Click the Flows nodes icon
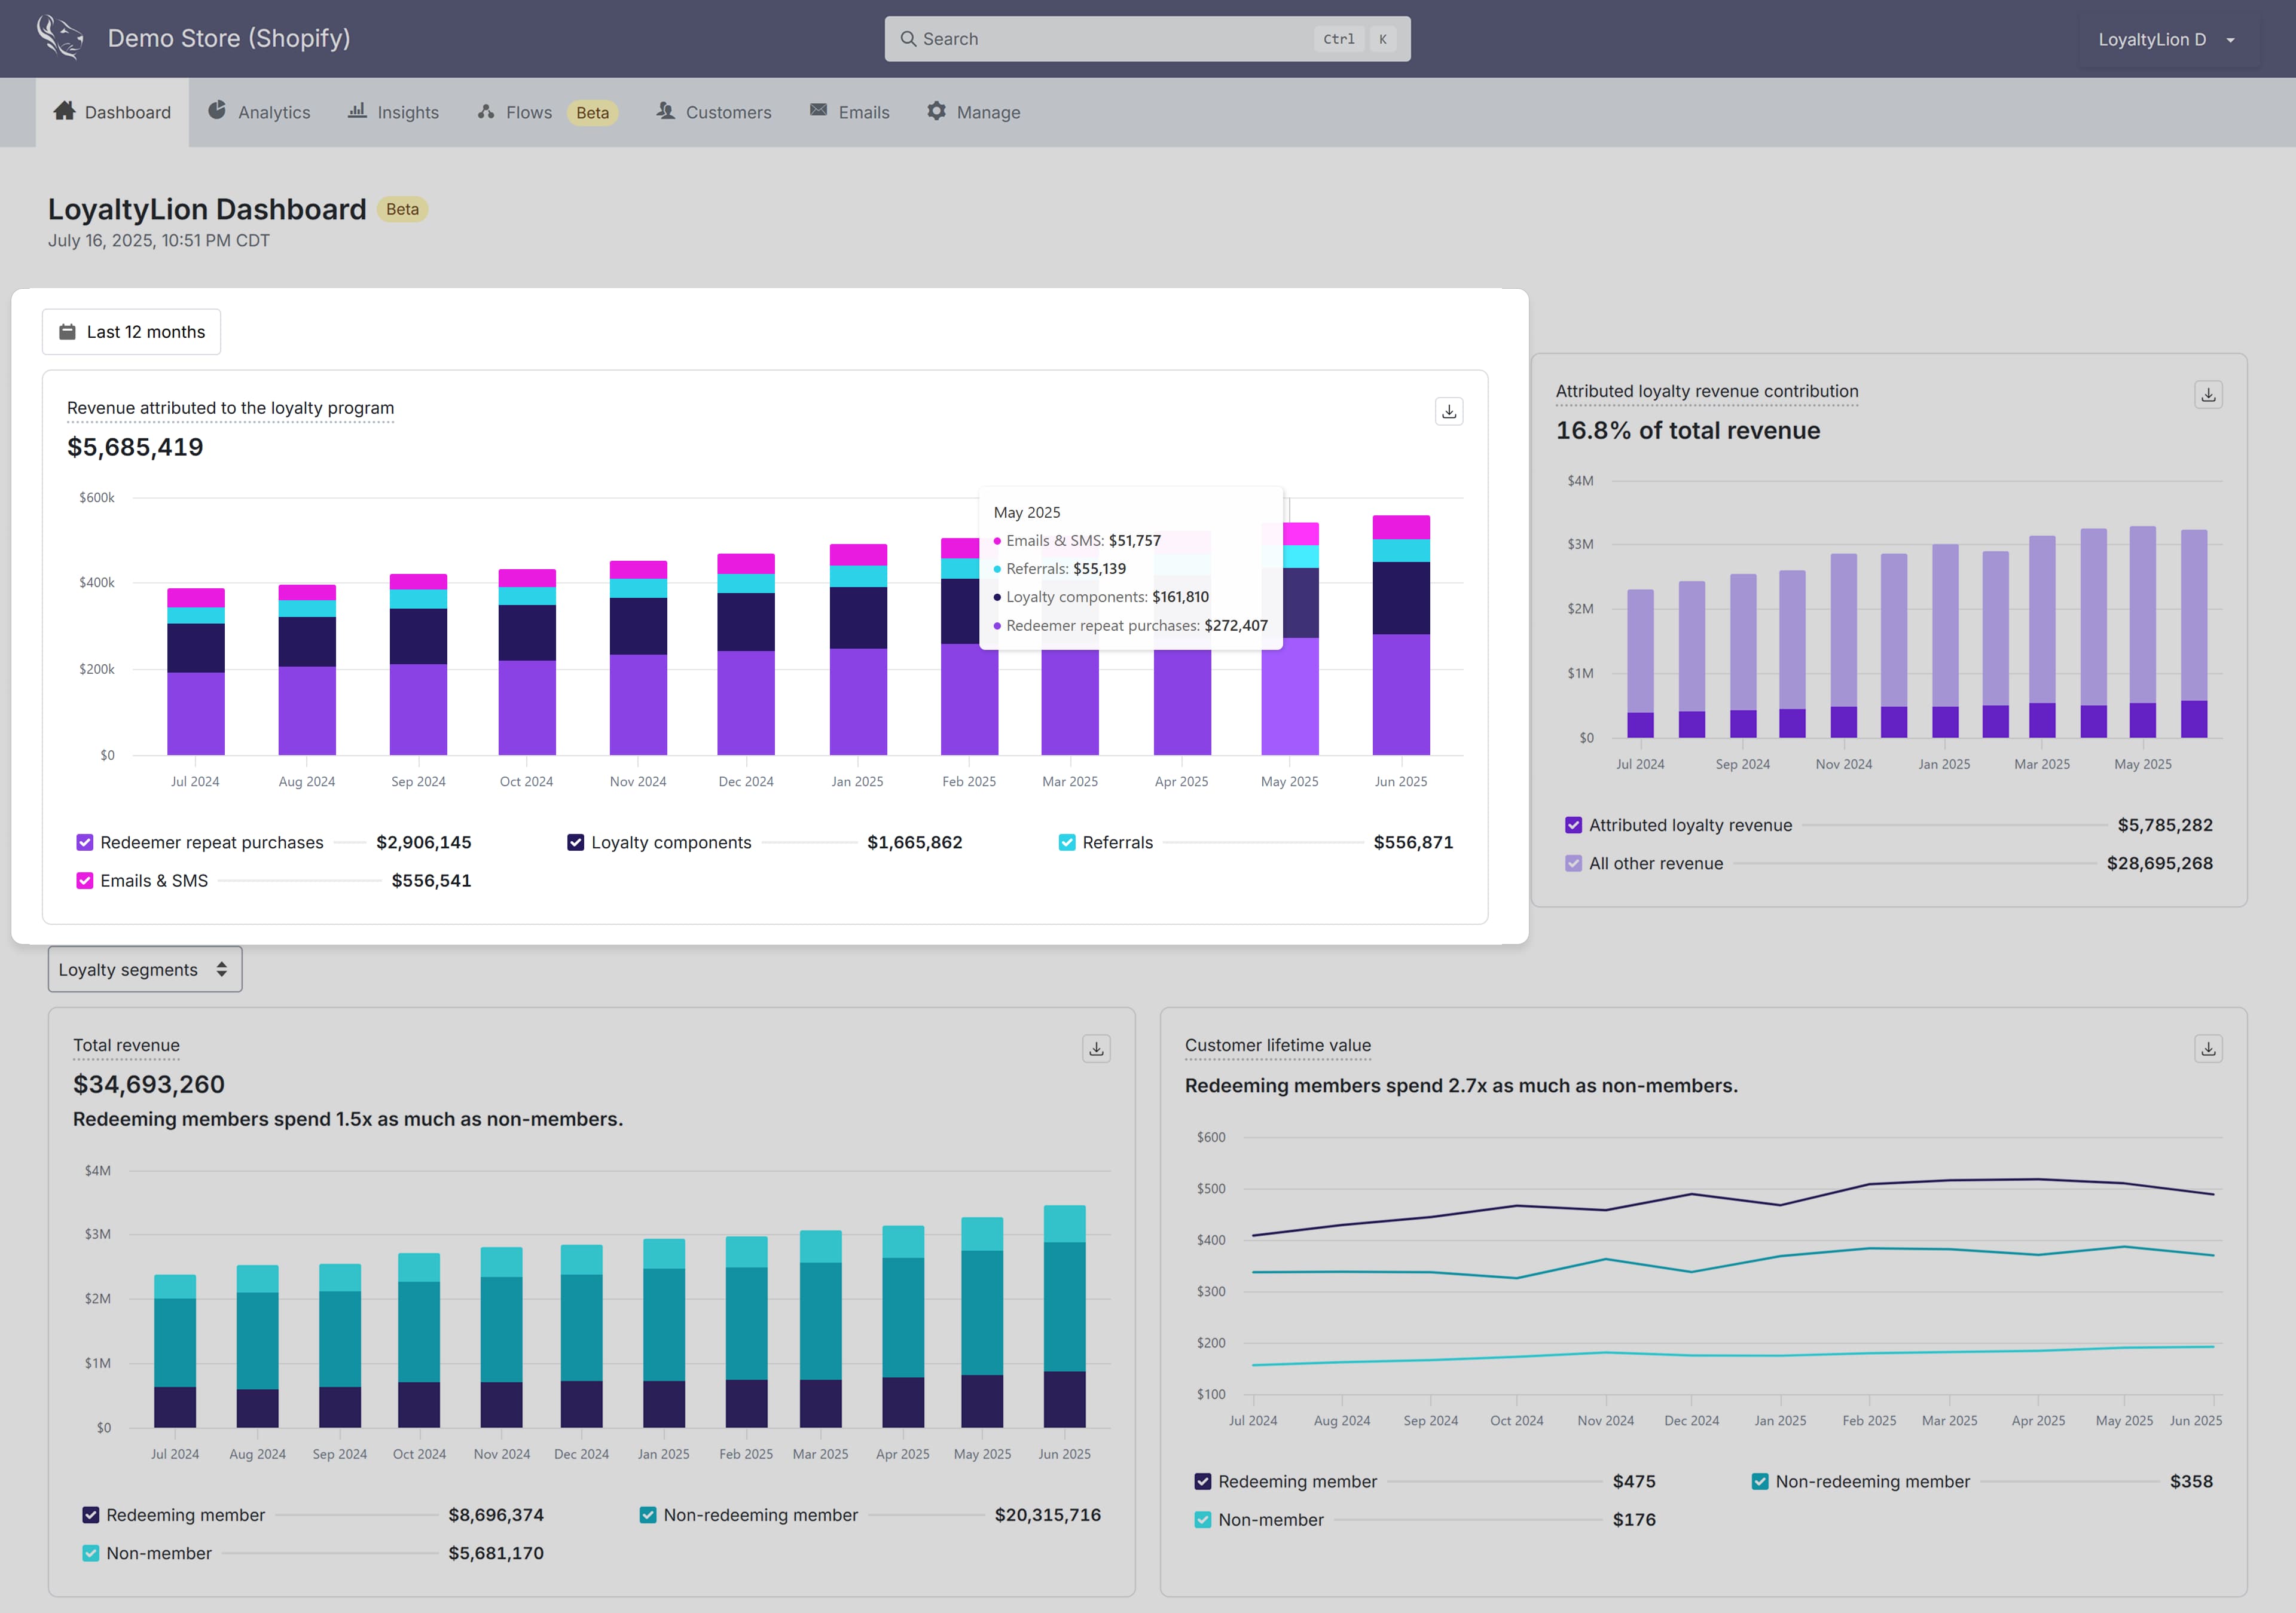 [486, 111]
